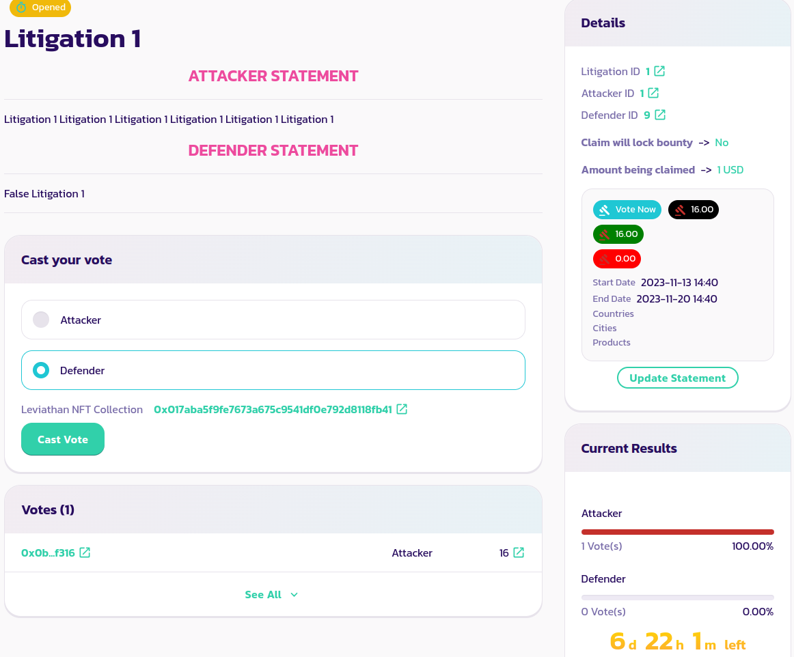Select the Defender radio option
This screenshot has height=657, width=794.
(42, 370)
